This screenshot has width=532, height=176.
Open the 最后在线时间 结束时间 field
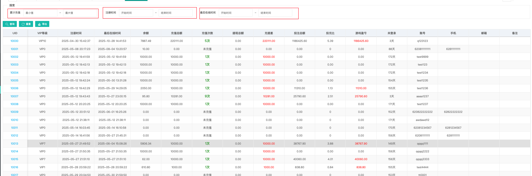pyautogui.click(x=275, y=13)
